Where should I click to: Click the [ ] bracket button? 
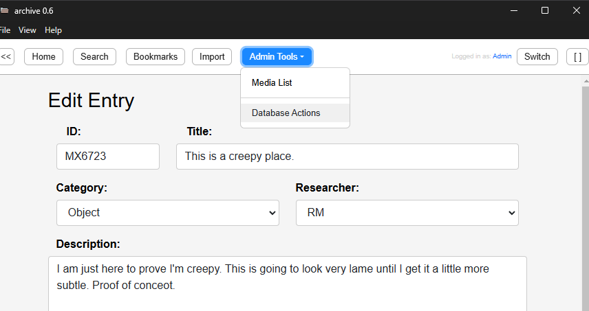[x=577, y=56]
